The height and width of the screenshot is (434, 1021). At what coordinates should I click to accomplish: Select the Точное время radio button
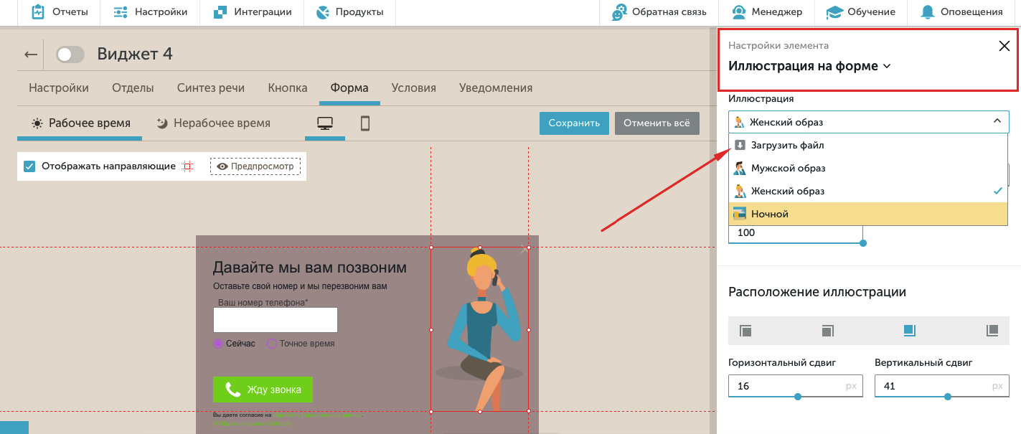272,344
